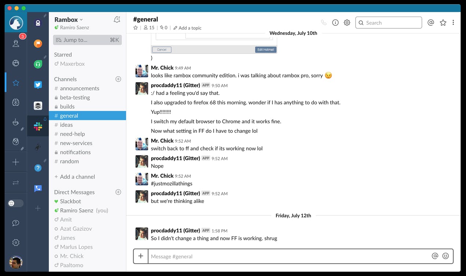Image resolution: width=466 pixels, height=276 pixels.
Task: Open channel settings gear in header
Action: [347, 23]
